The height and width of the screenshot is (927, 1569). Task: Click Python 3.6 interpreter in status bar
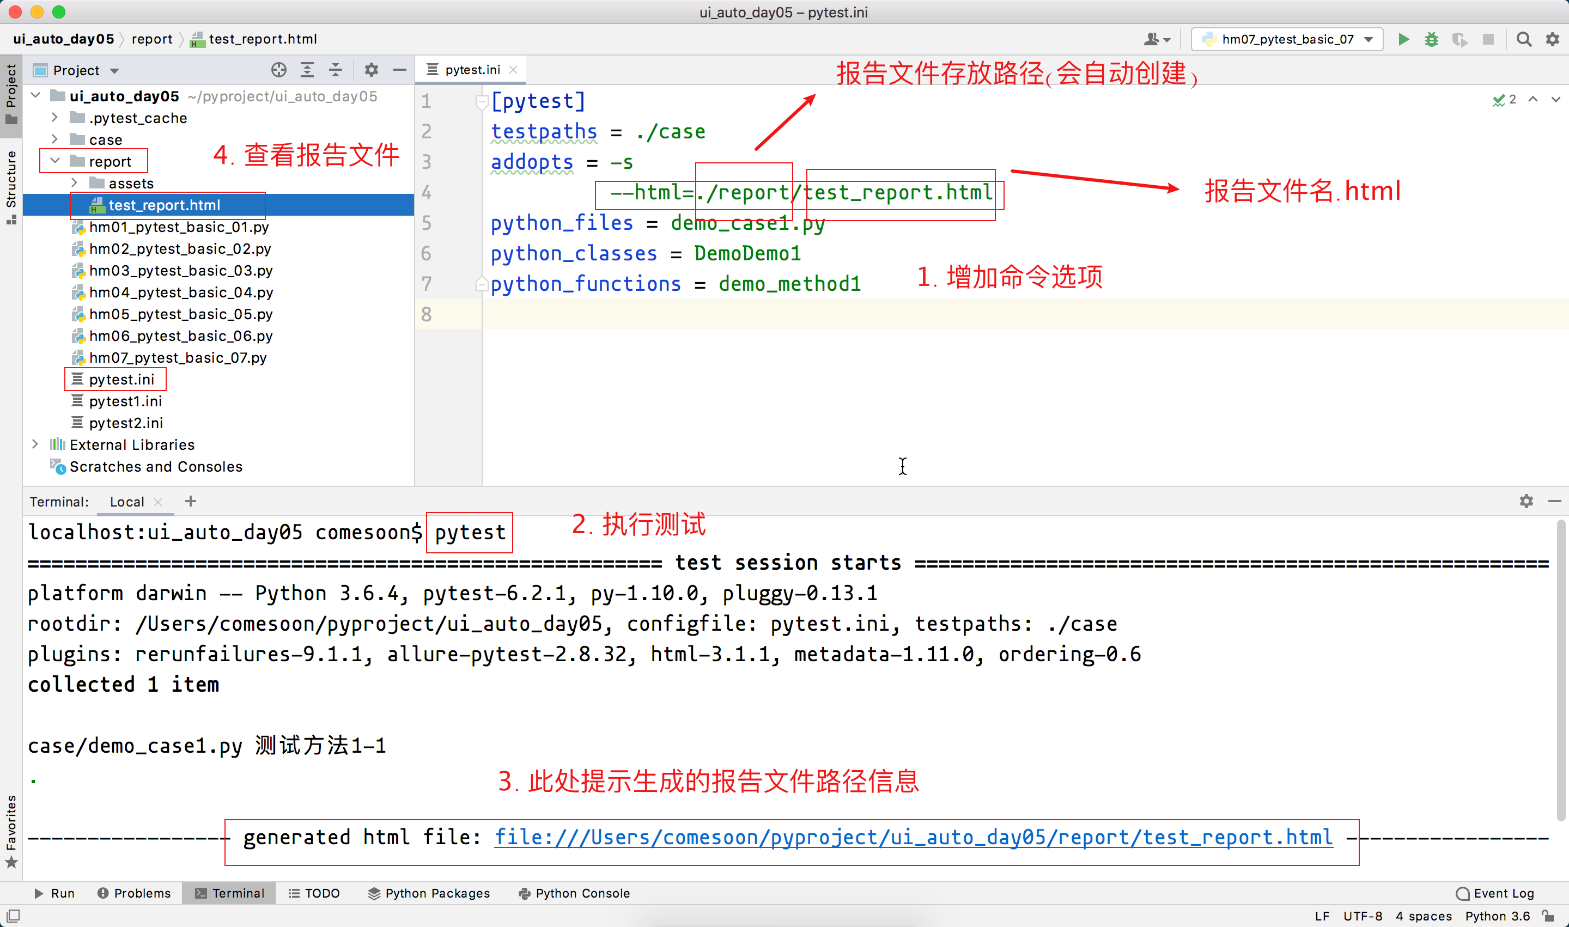1497,916
